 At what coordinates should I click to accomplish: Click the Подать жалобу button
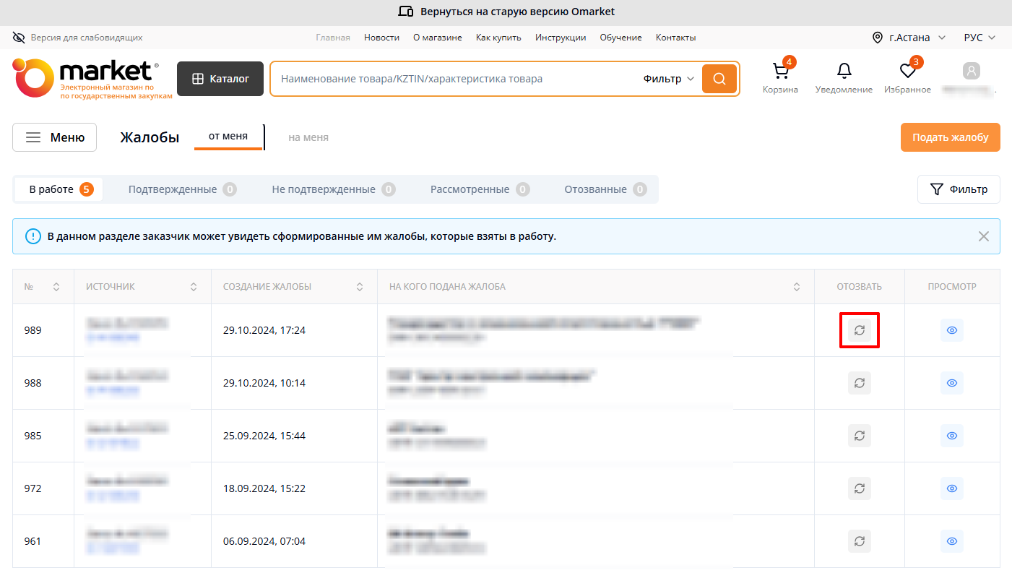pos(950,137)
